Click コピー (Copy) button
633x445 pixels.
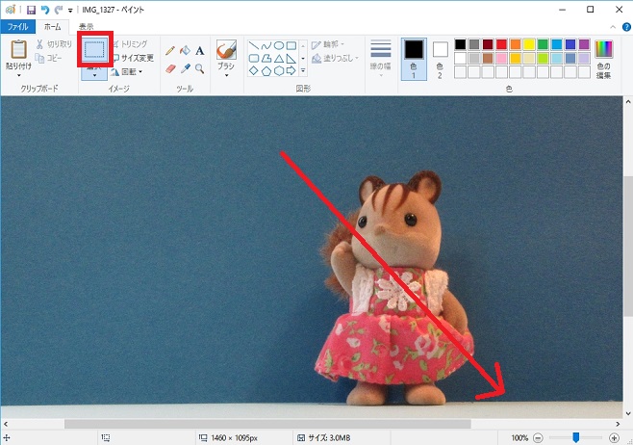pyautogui.click(x=49, y=58)
